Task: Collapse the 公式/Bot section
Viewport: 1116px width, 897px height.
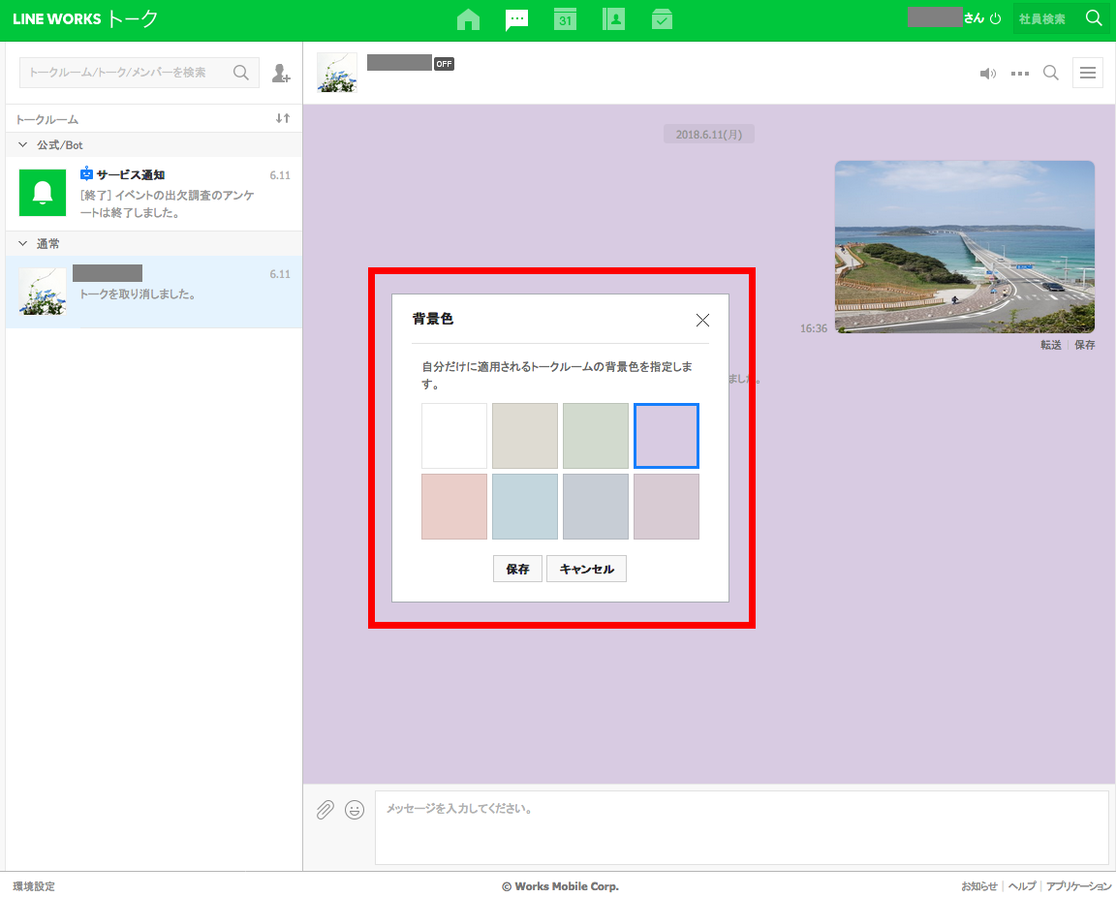Action: (x=23, y=145)
